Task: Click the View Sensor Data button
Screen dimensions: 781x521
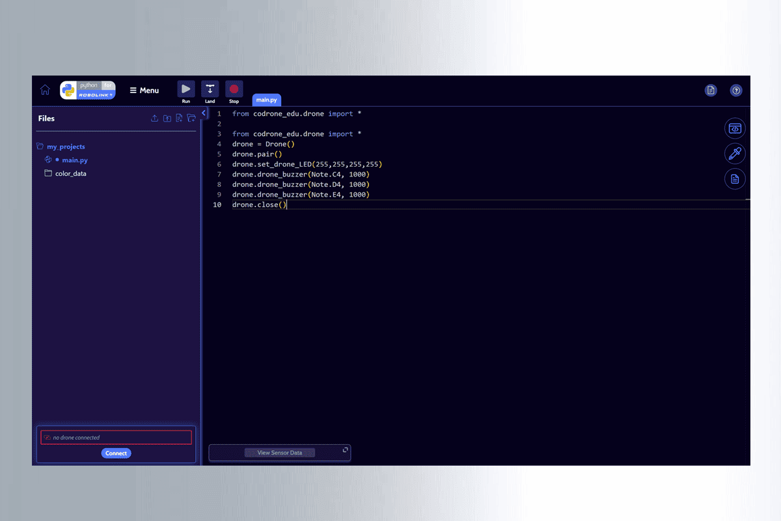Action: 279,453
